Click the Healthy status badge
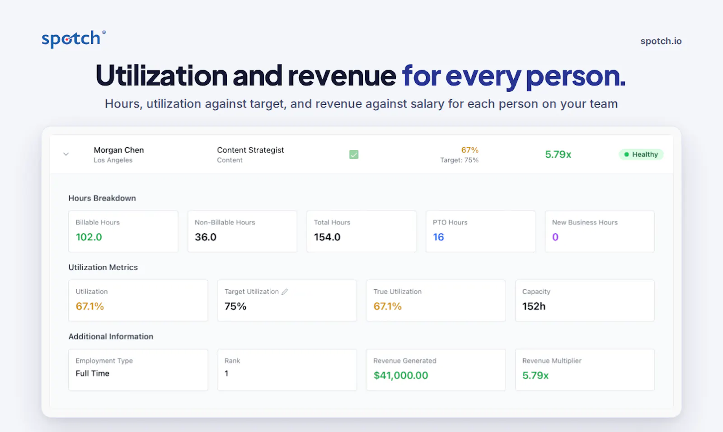Screen dimensions: 723x432 pyautogui.click(x=641, y=154)
